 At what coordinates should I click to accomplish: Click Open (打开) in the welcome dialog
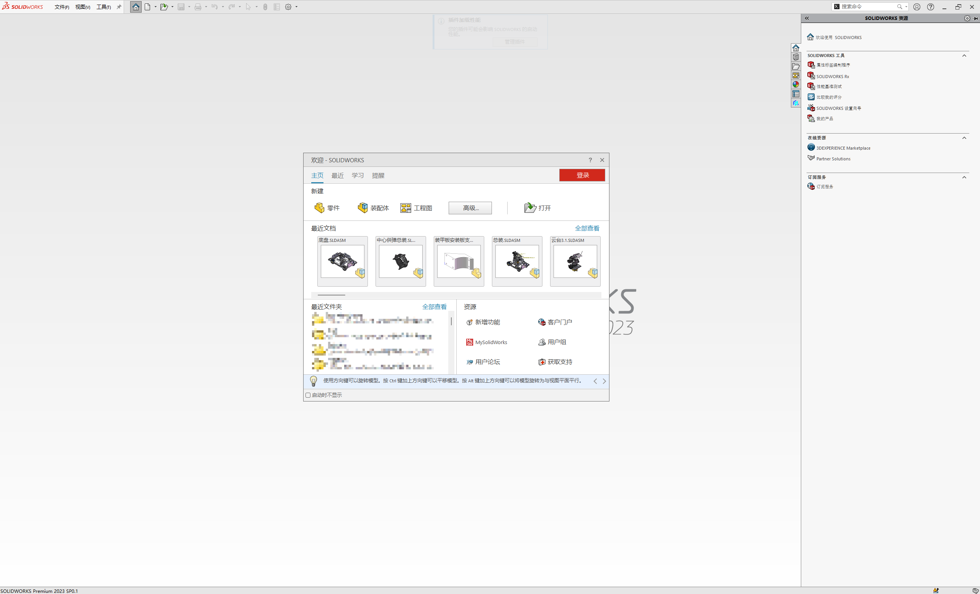coord(537,208)
